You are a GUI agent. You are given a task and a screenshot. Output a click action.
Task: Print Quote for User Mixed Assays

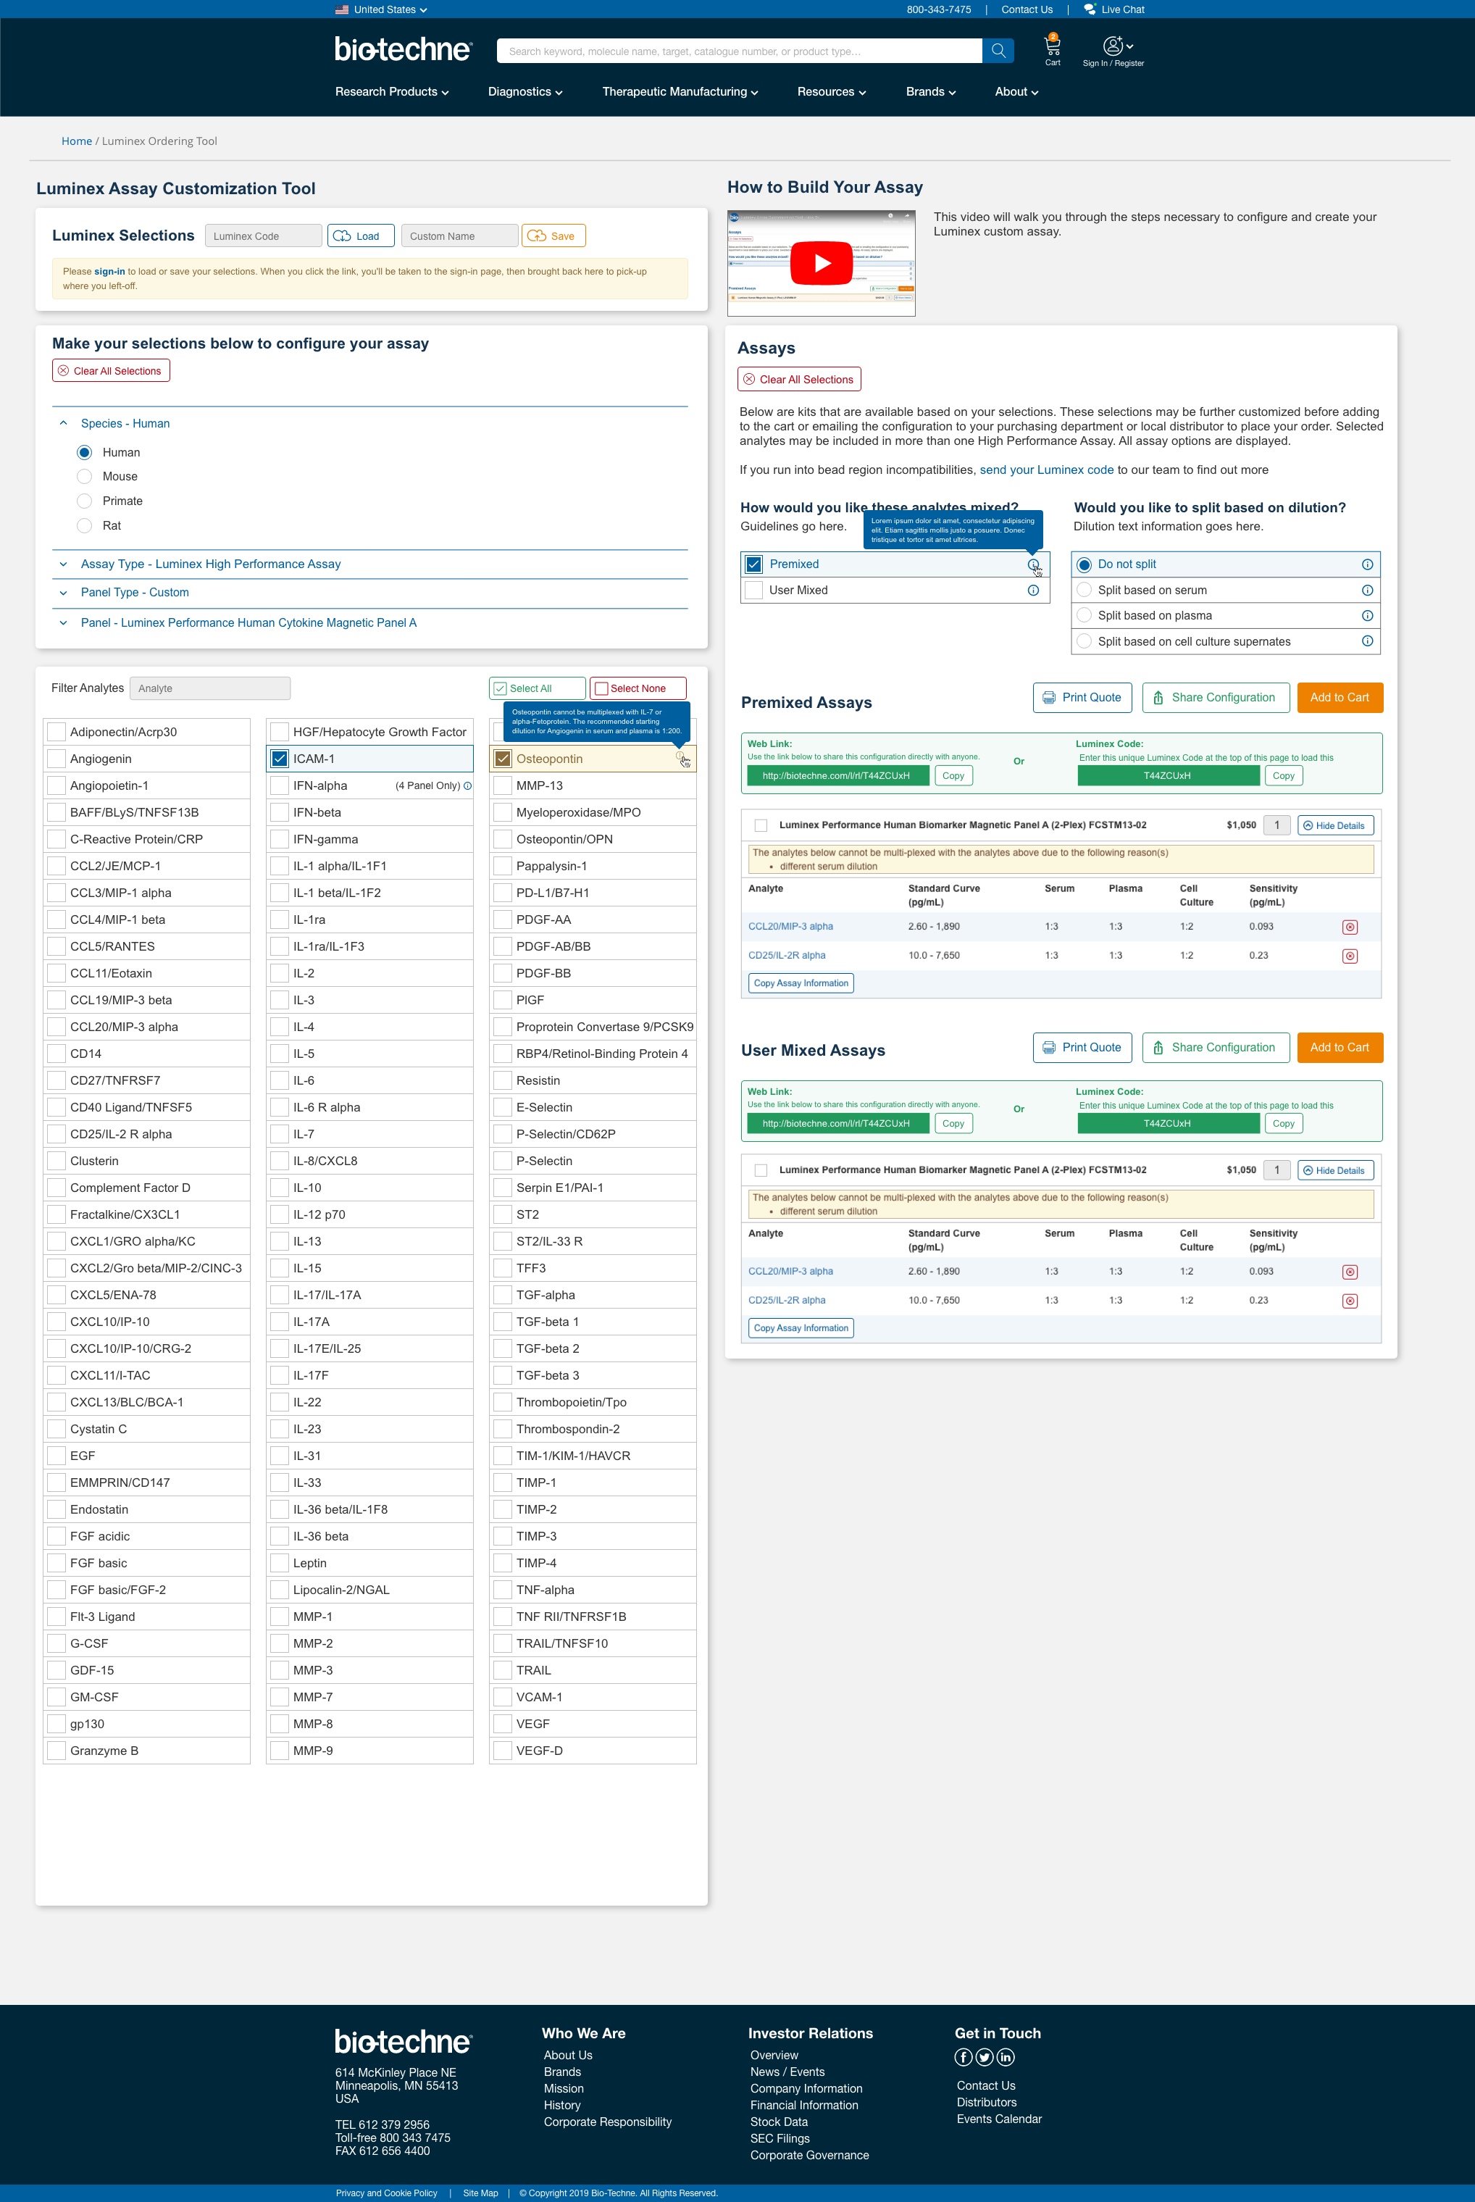[x=1082, y=1048]
